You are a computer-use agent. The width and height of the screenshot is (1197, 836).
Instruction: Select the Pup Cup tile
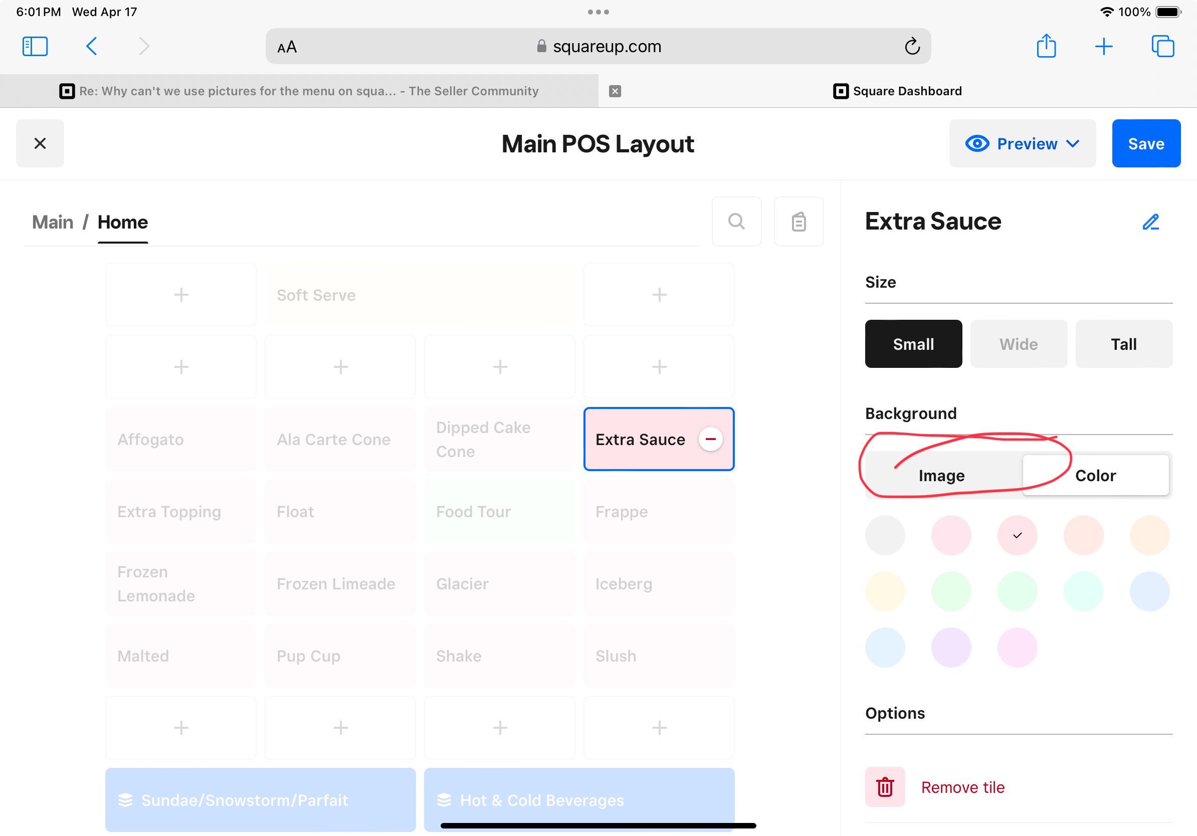click(340, 656)
